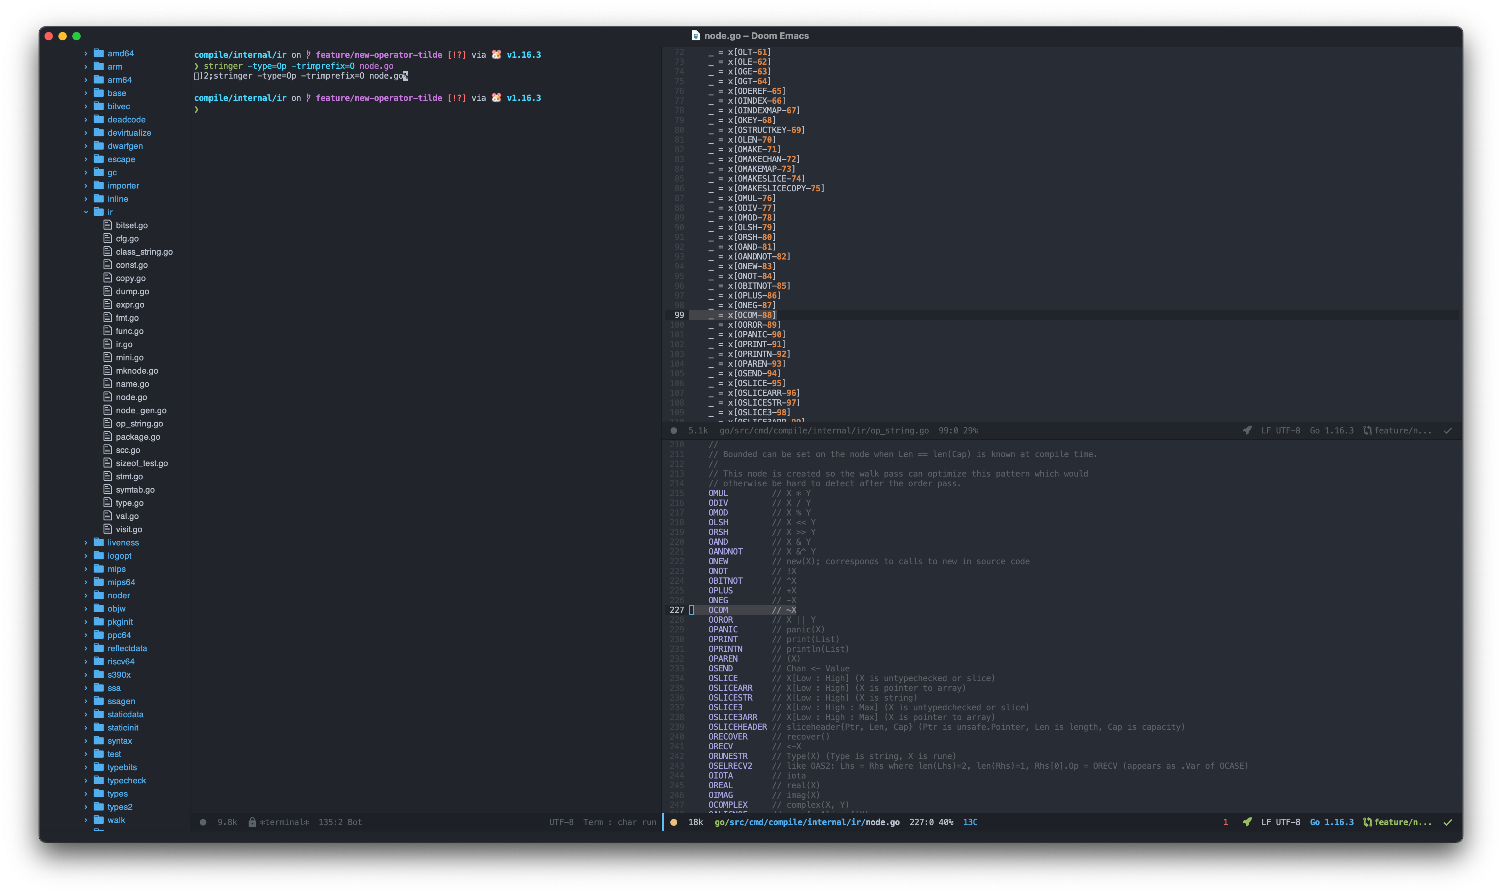This screenshot has height=894, width=1502.
Task: Expand the walk folder chevron
Action: 86,821
